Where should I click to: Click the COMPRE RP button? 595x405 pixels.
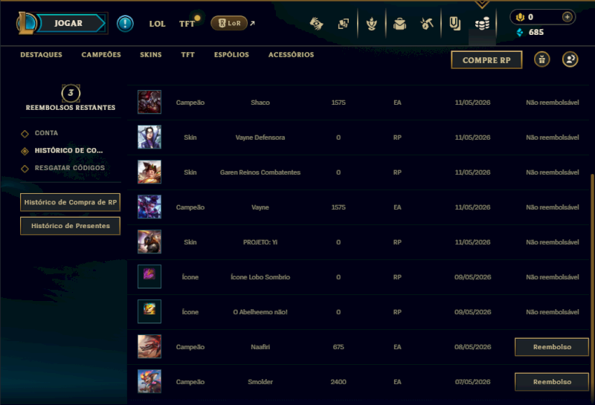pos(486,60)
